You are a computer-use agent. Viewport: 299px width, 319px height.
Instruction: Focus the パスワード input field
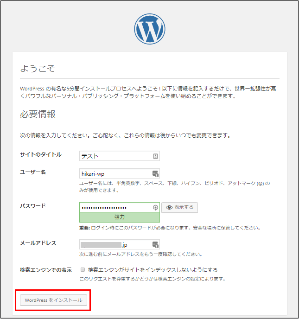click(x=120, y=207)
